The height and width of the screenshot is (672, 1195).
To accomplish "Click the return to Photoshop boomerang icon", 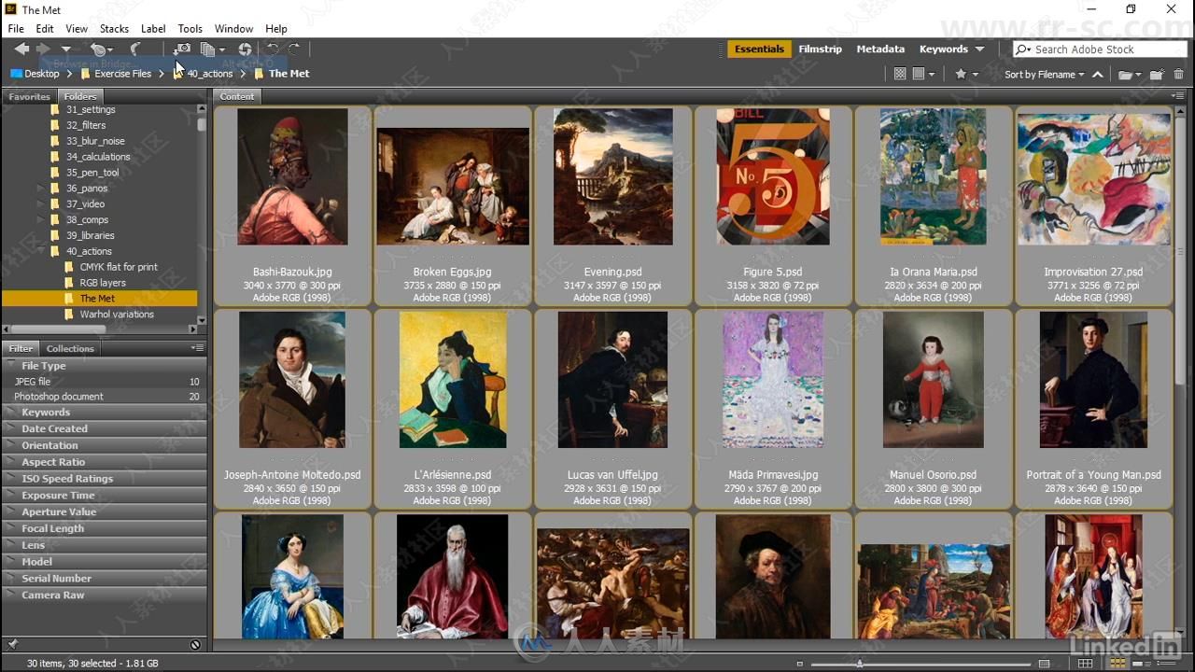I will click(x=135, y=49).
